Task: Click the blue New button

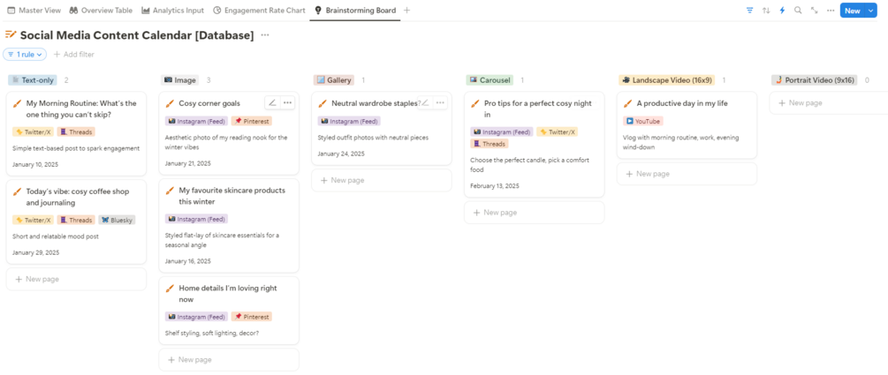Action: pyautogui.click(x=851, y=11)
